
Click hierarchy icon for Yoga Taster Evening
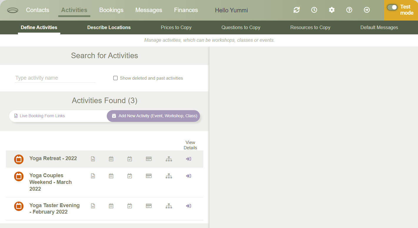pos(169,206)
